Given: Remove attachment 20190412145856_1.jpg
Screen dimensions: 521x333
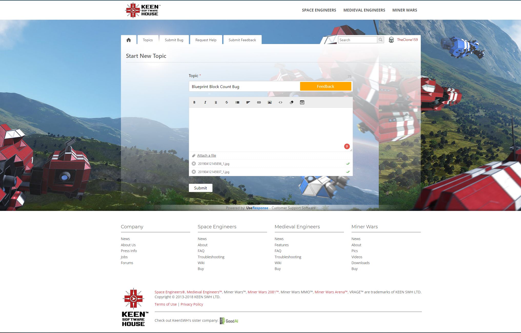Looking at the screenshot, I should tap(194, 164).
